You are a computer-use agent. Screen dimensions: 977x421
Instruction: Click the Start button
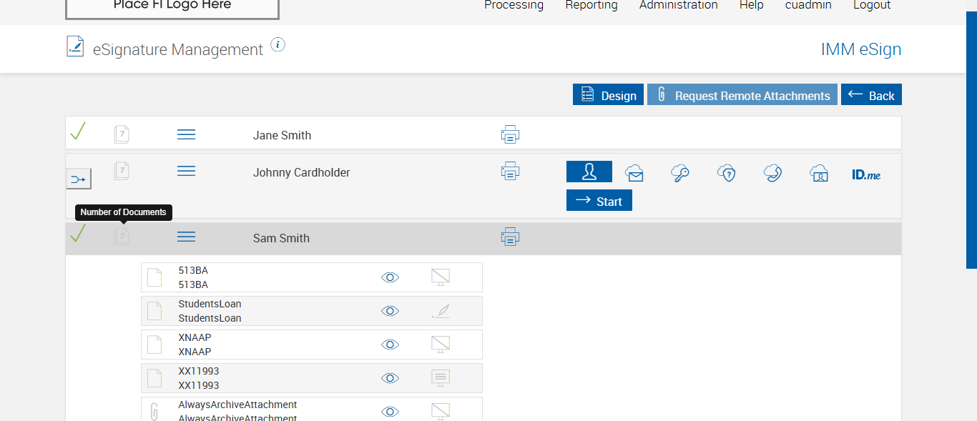[x=599, y=201]
